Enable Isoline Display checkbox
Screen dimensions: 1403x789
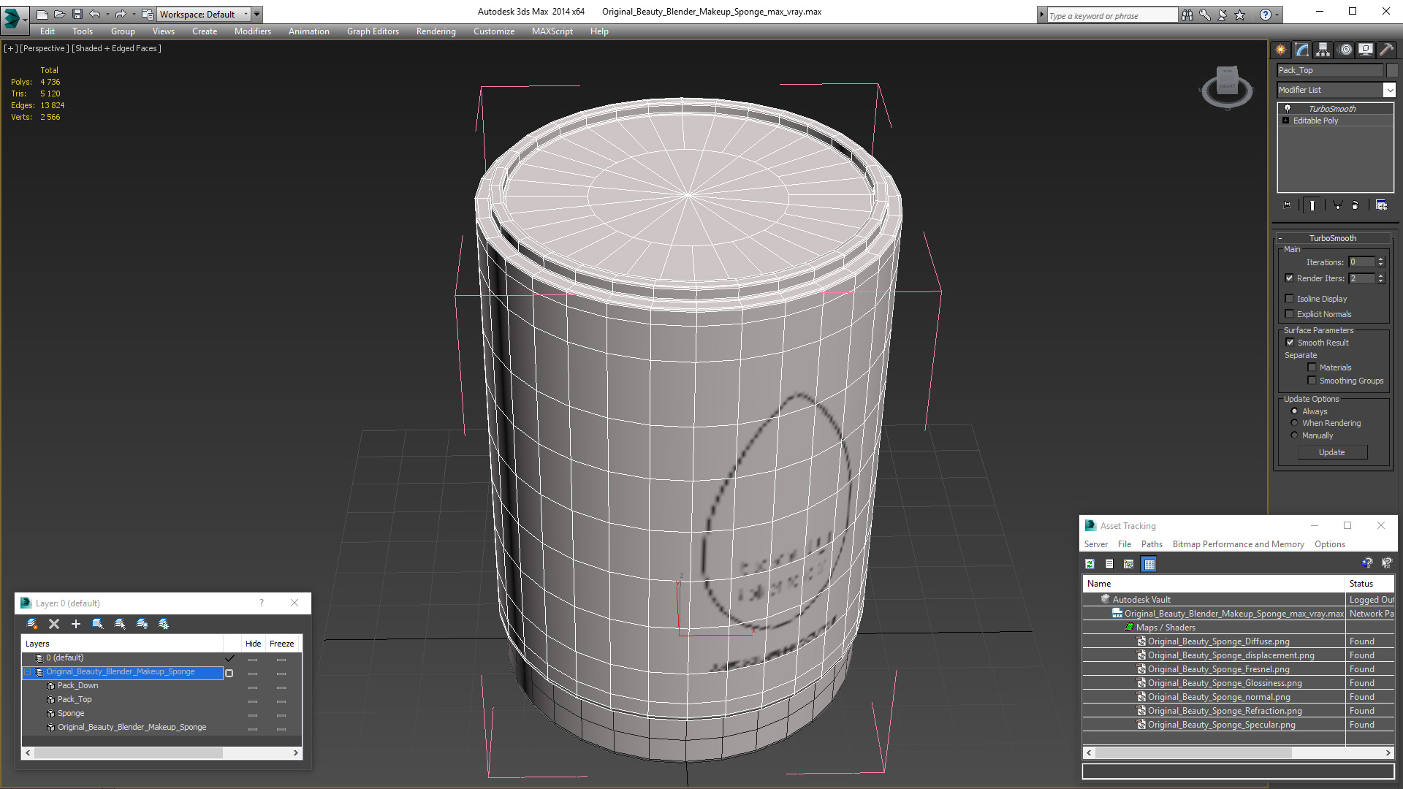click(1290, 298)
